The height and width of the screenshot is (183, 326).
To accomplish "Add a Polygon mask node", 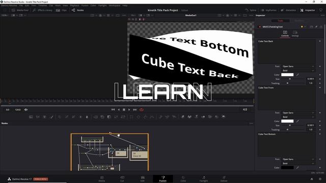I will [145, 117].
